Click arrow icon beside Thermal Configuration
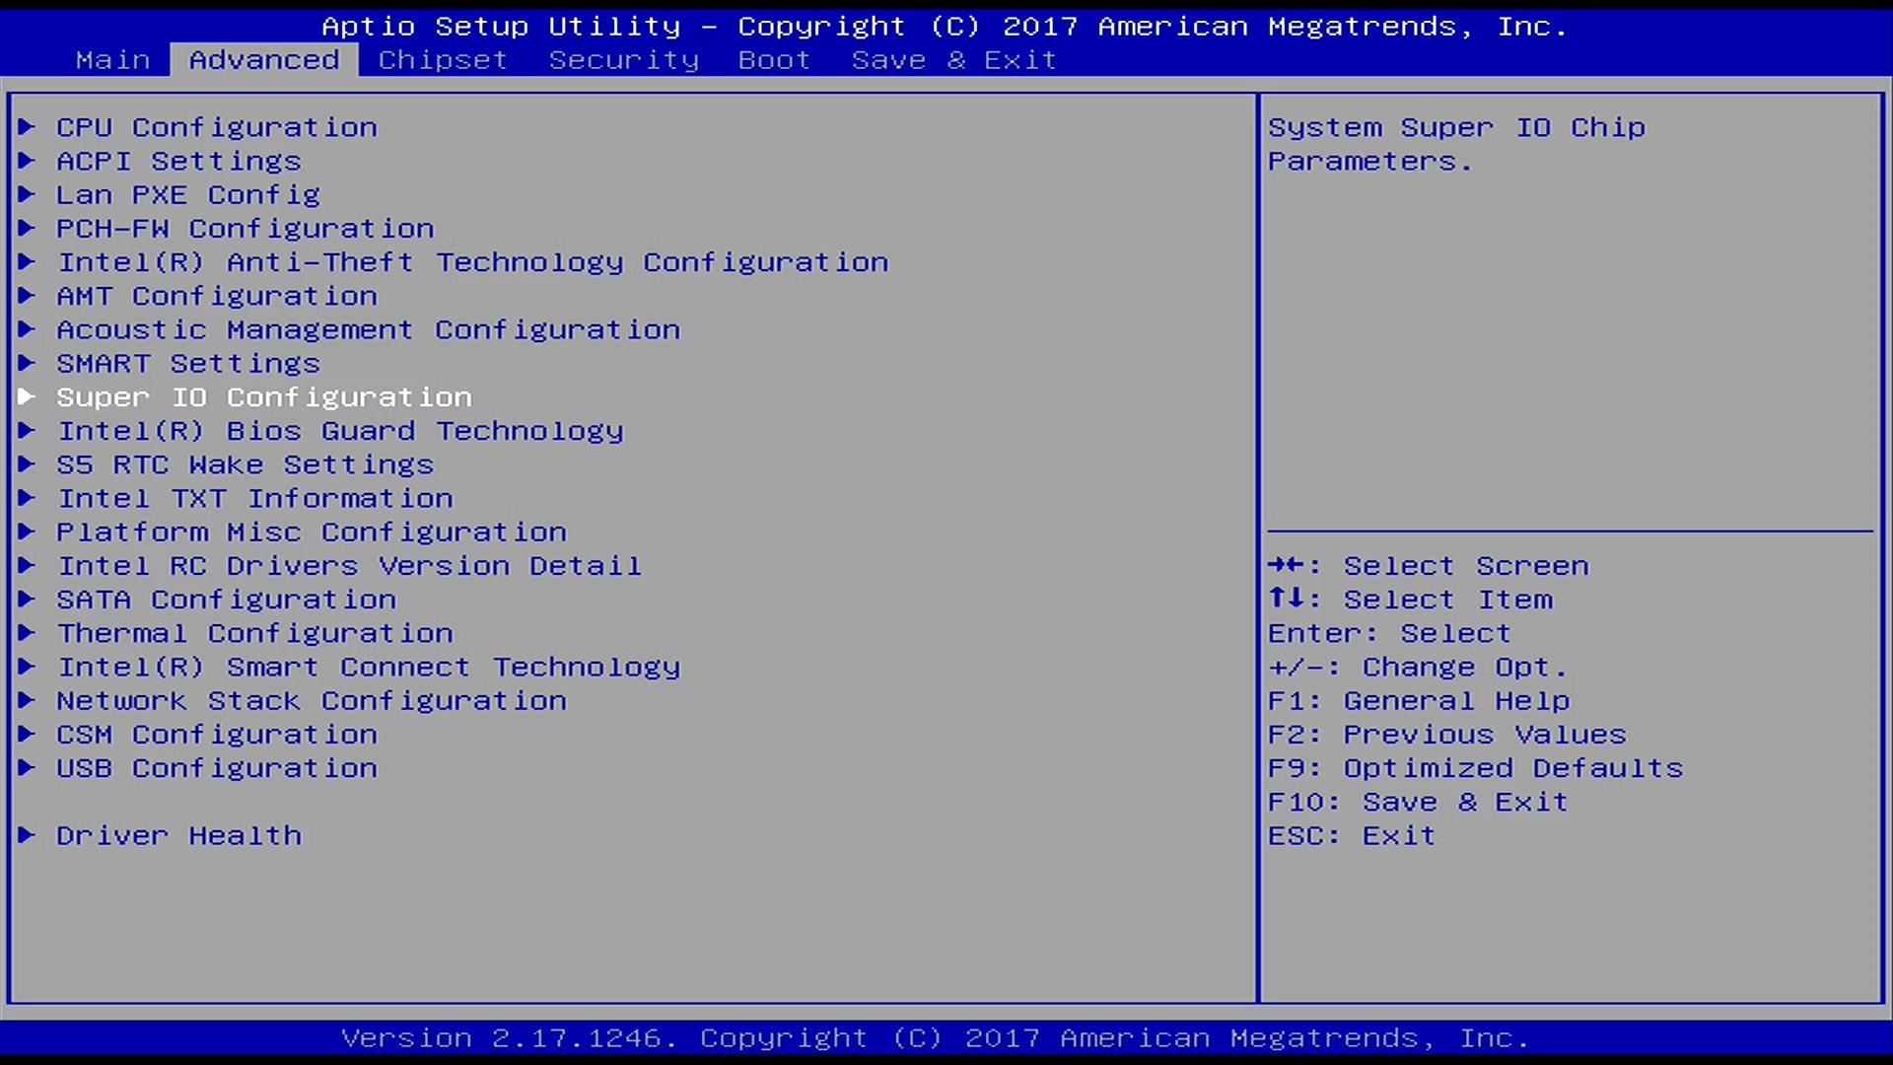1893x1065 pixels. (x=27, y=633)
